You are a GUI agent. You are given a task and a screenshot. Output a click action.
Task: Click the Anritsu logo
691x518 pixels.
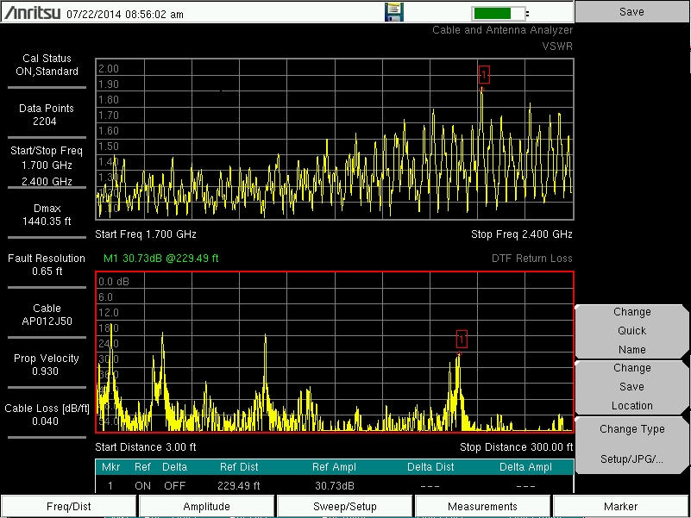[31, 14]
